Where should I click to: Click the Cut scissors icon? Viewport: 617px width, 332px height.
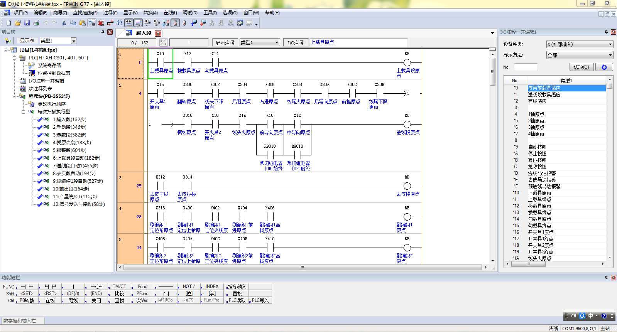(x=64, y=23)
